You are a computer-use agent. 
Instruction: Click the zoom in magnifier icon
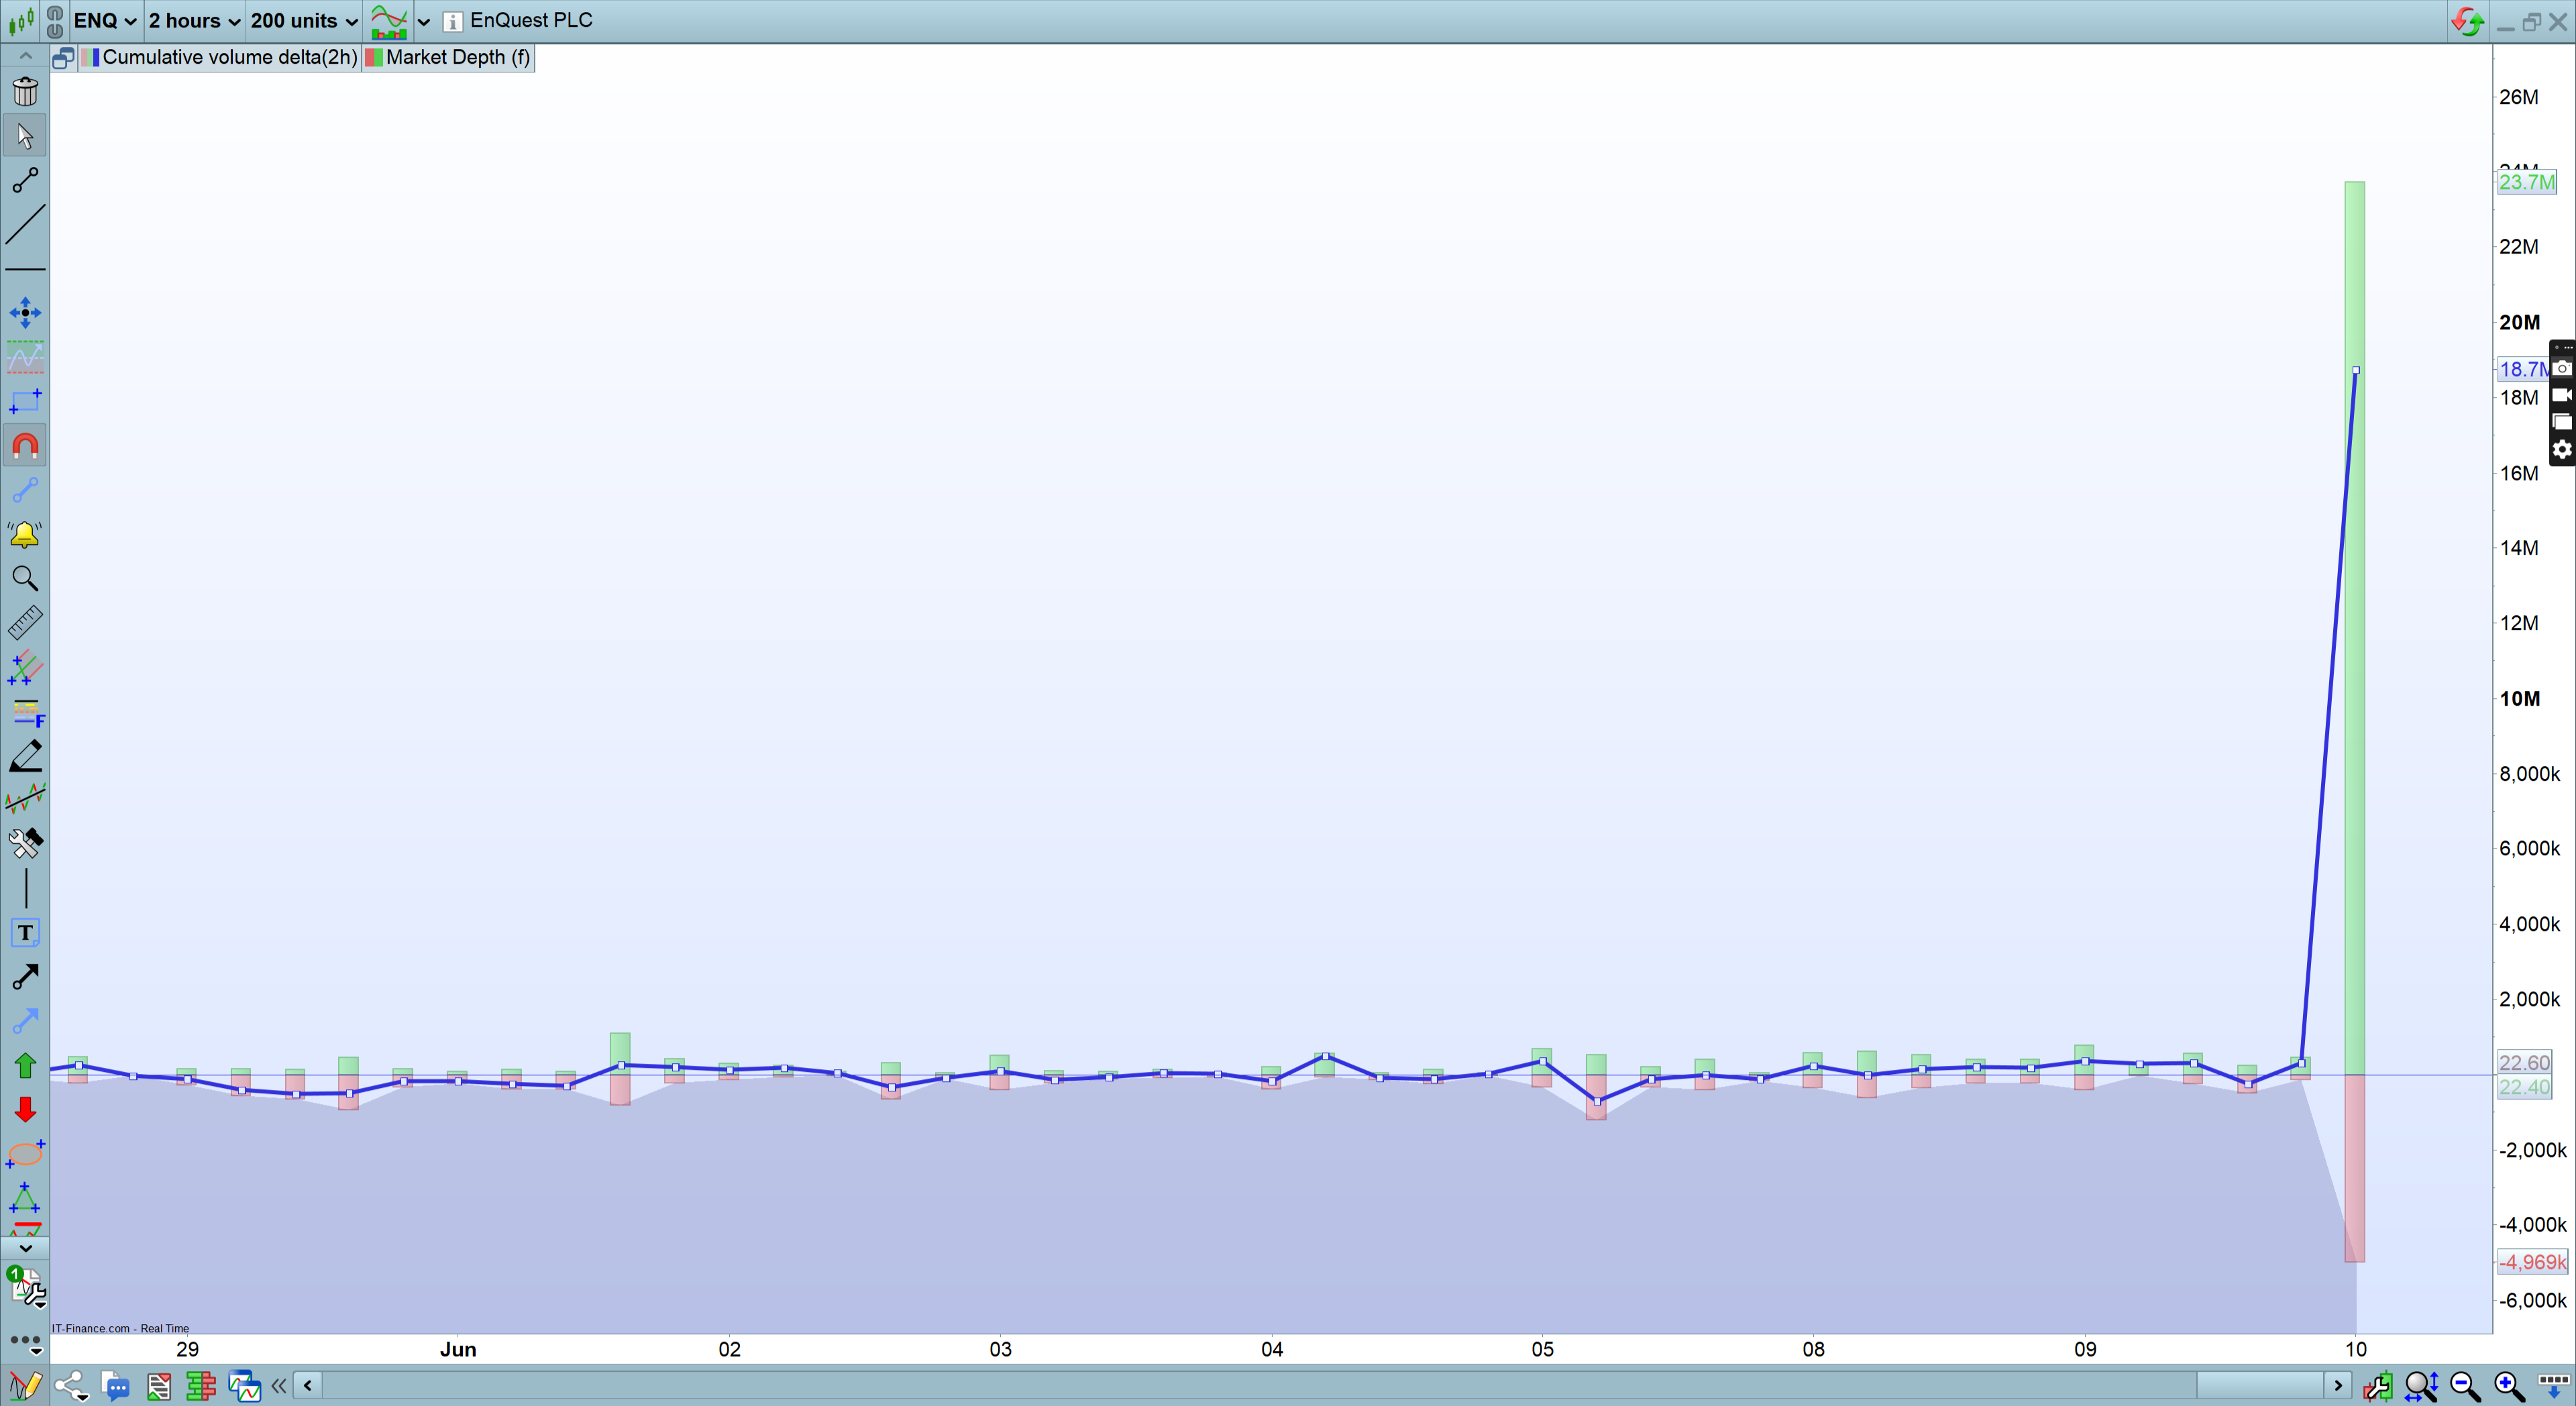2510,1386
